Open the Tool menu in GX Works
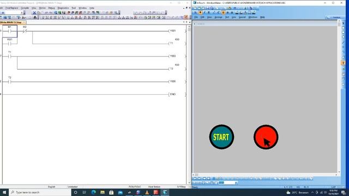This screenshot has width=349, height=196. [x=74, y=8]
